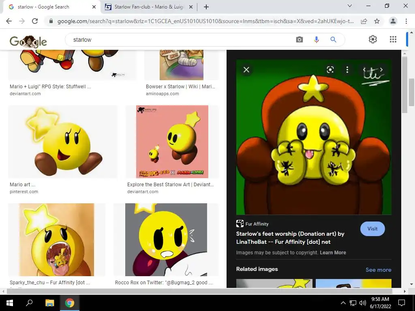Viewport: 415px width, 311px height.
Task: Close the Starlow Fan-club tab
Action: (x=191, y=7)
